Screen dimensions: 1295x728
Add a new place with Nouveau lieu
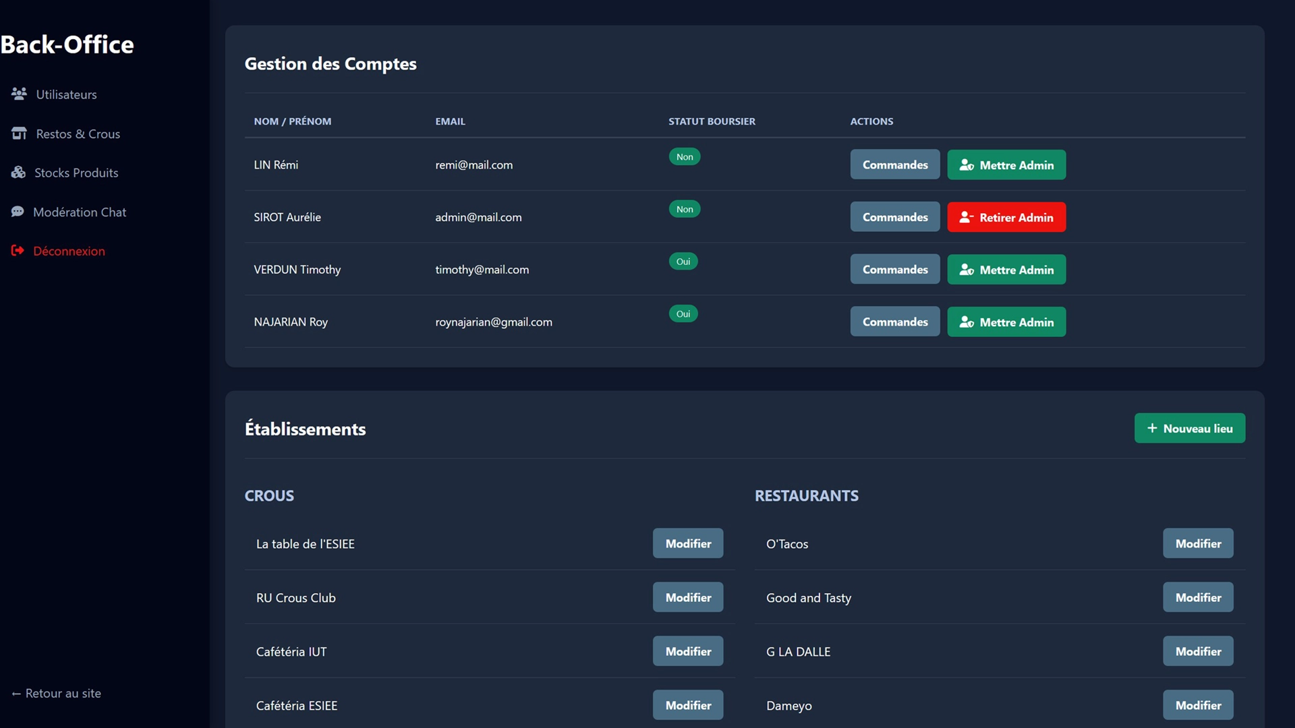point(1189,428)
